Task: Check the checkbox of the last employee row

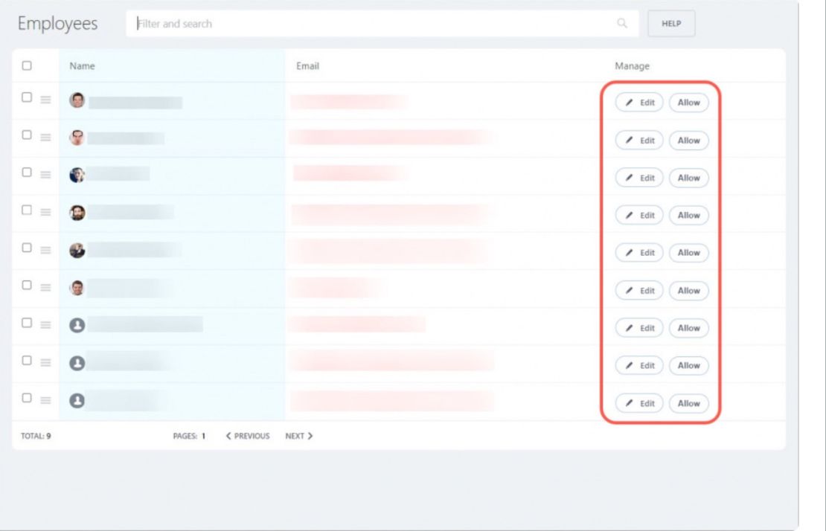Action: click(x=27, y=398)
